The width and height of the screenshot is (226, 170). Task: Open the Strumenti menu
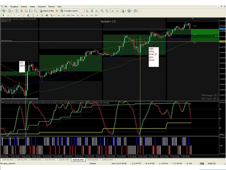(x=42, y=6)
